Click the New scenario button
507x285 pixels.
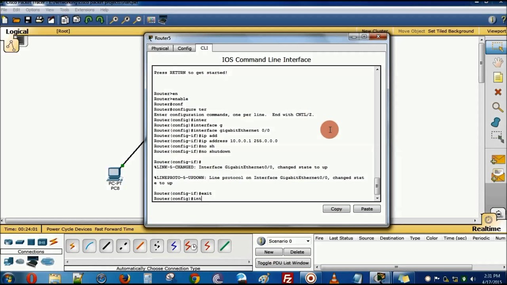269,252
